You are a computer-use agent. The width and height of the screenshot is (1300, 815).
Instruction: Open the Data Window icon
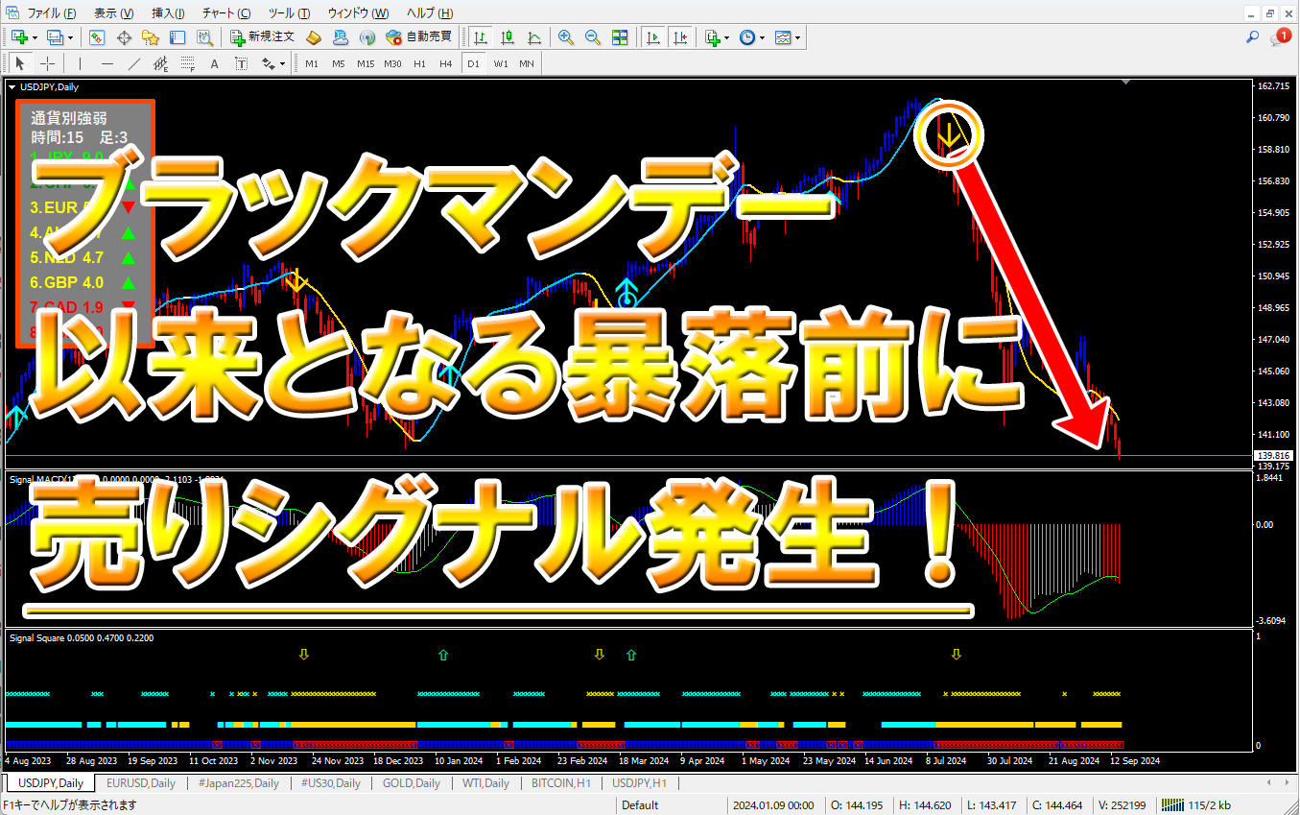124,37
